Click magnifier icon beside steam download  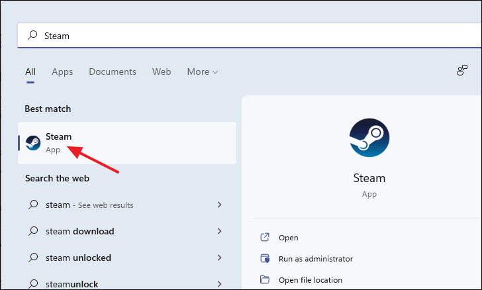(x=33, y=231)
